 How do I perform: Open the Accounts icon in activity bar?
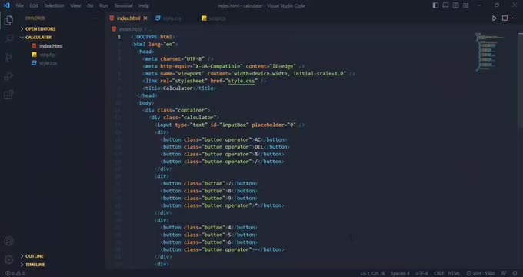(x=8, y=242)
